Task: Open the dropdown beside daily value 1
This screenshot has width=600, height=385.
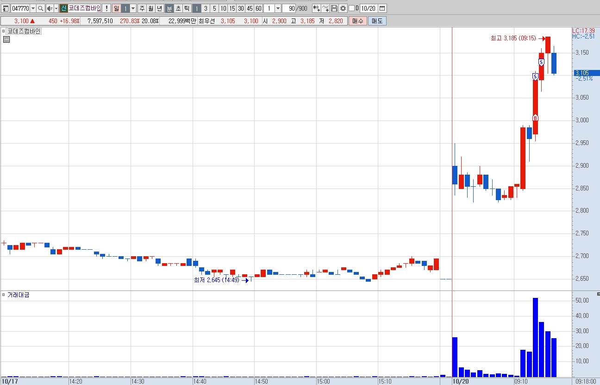Action: pos(133,8)
